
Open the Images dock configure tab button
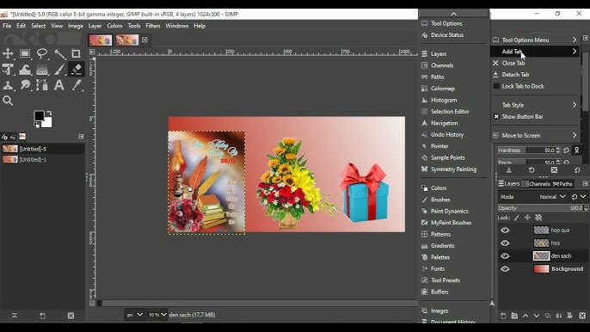(x=81, y=137)
